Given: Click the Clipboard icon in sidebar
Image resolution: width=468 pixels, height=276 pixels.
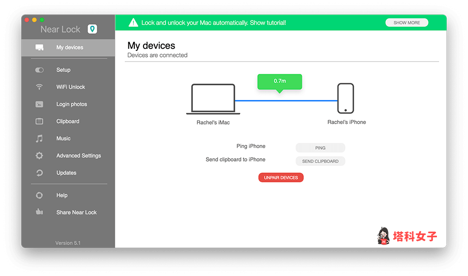Looking at the screenshot, I should (x=39, y=121).
